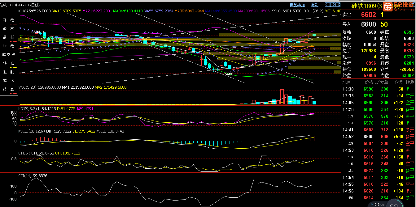Click the MACD(26,12,9) indicator label

(x=32, y=131)
